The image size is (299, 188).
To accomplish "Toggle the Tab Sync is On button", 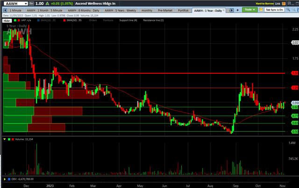I will 274,10.
